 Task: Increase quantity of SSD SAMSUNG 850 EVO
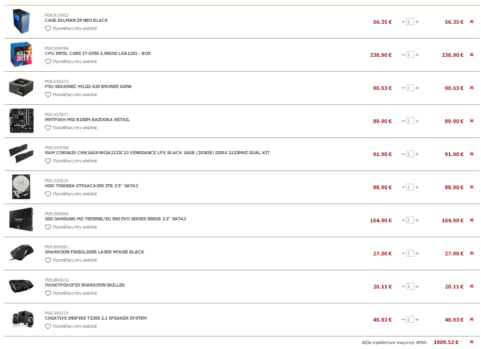(417, 220)
